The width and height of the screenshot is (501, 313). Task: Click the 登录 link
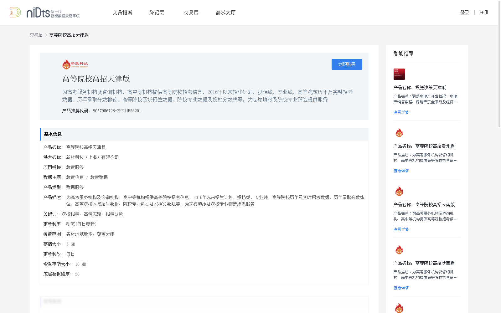[x=465, y=13]
